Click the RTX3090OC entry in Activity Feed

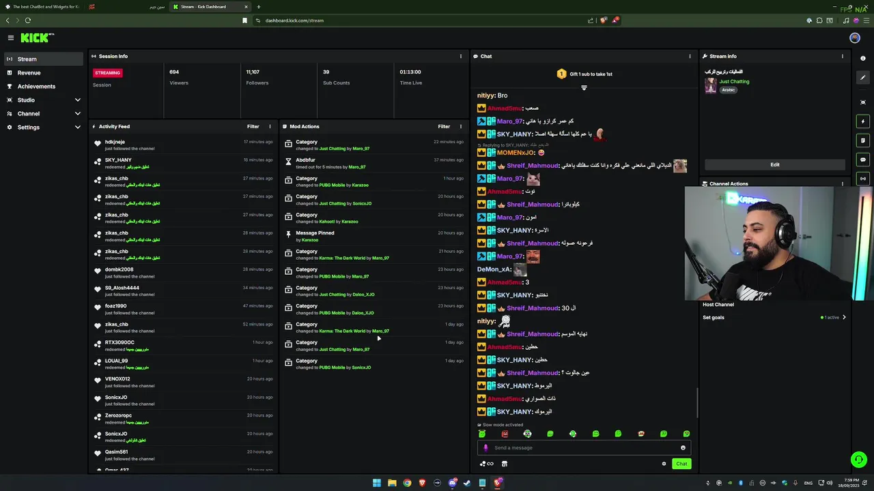184,346
